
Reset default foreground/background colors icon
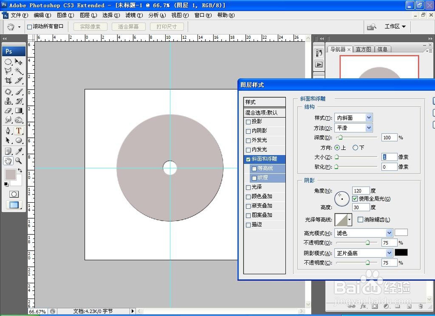tap(6, 184)
